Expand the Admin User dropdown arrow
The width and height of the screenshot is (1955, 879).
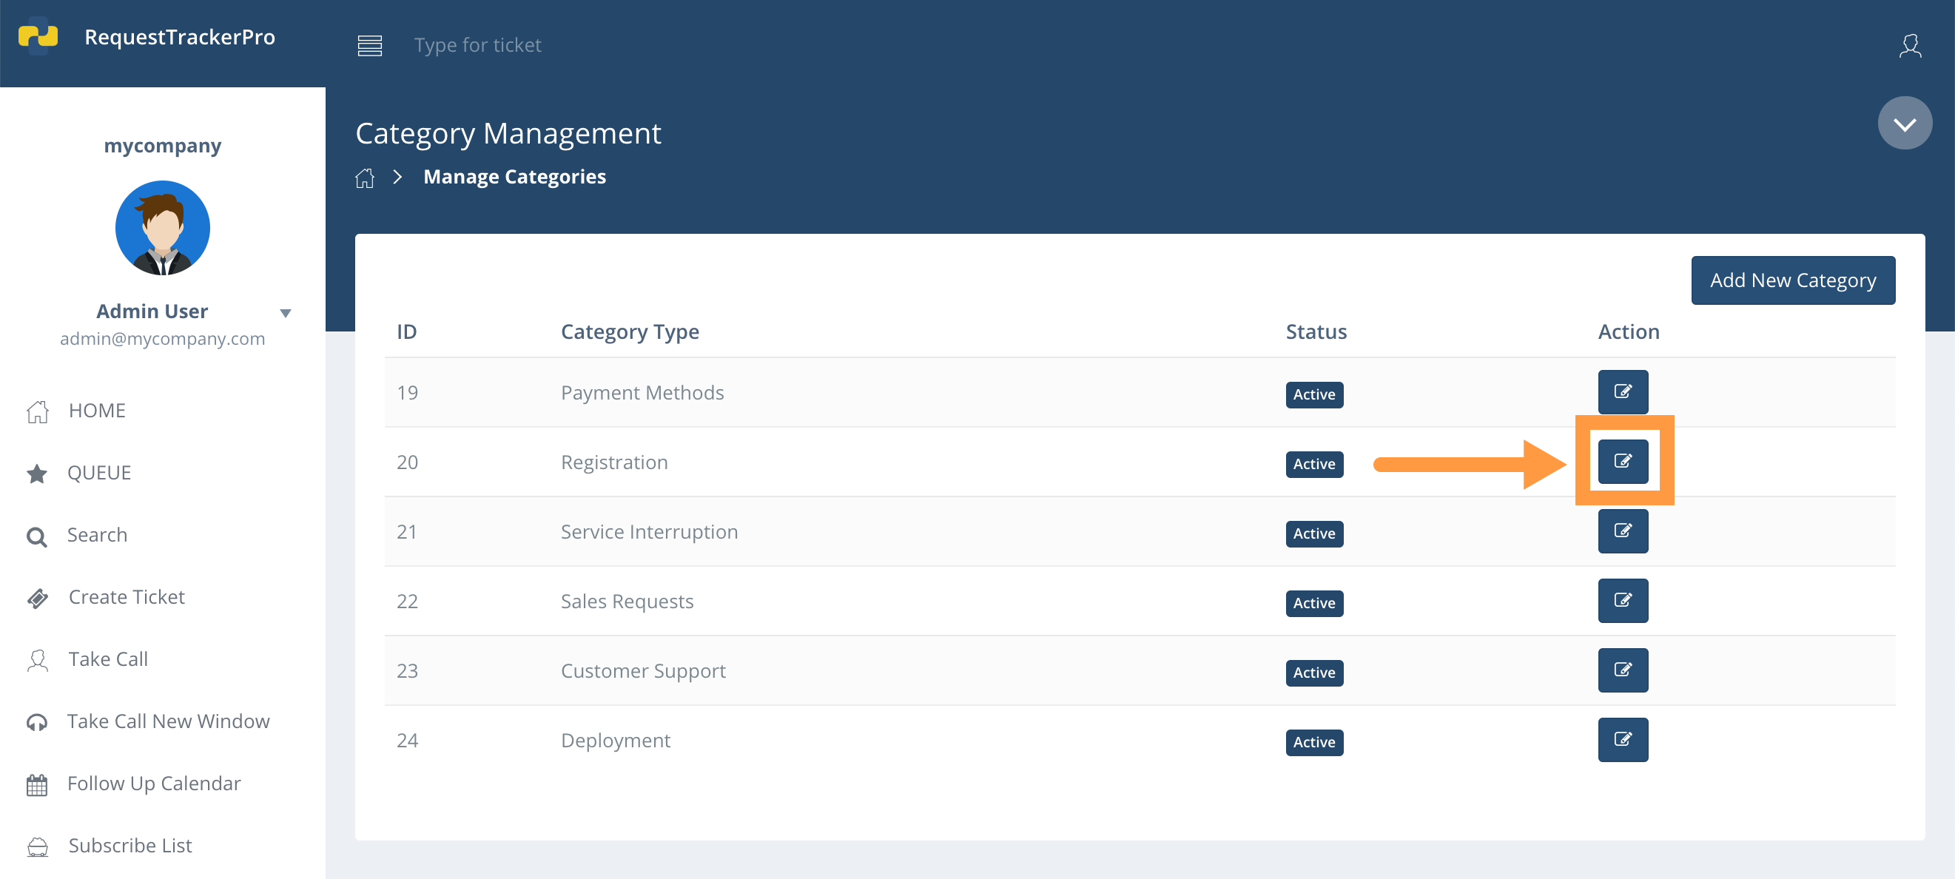[x=286, y=312]
